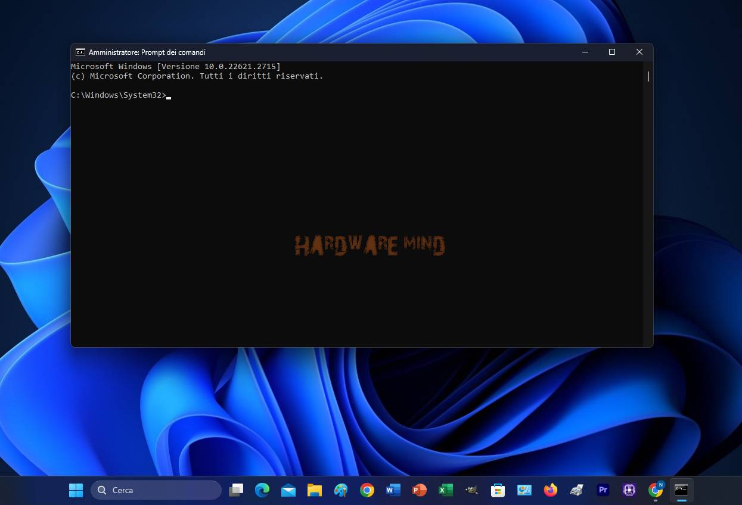
Task: Click the "Microsoft Windows [Versione 10.0.22621.2715]" line
Action: [x=176, y=67]
